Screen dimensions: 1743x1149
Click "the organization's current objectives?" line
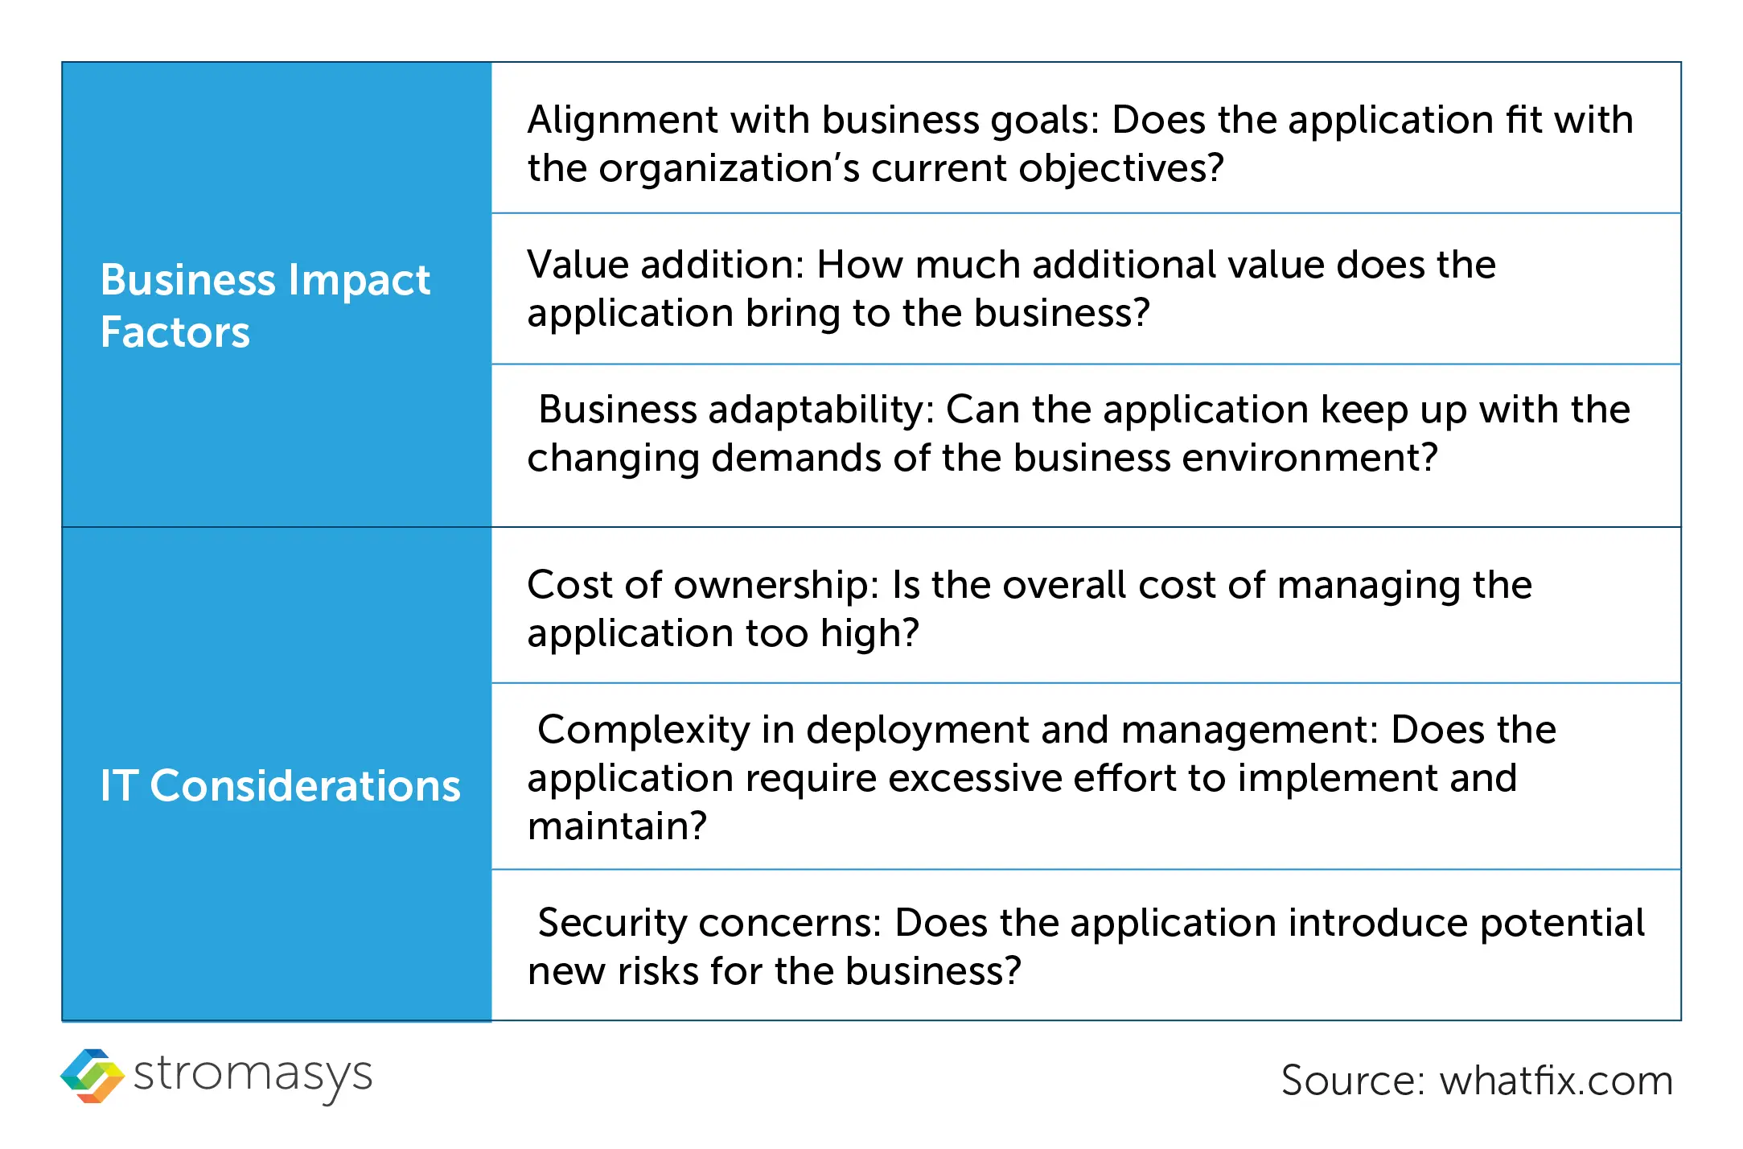(875, 168)
